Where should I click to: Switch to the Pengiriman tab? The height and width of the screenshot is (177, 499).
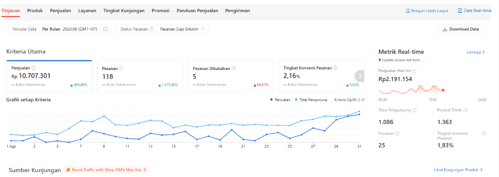[x=238, y=11]
